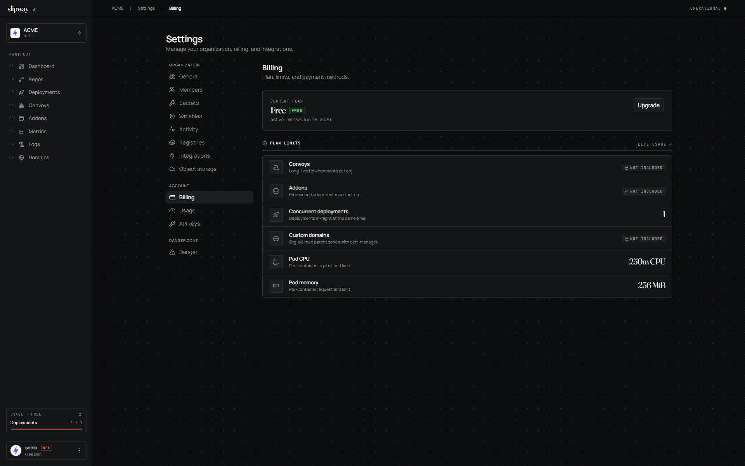Expand the USAGE · FREE panel chevrons
Screen dimensions: 745x466
[x=80, y=414]
